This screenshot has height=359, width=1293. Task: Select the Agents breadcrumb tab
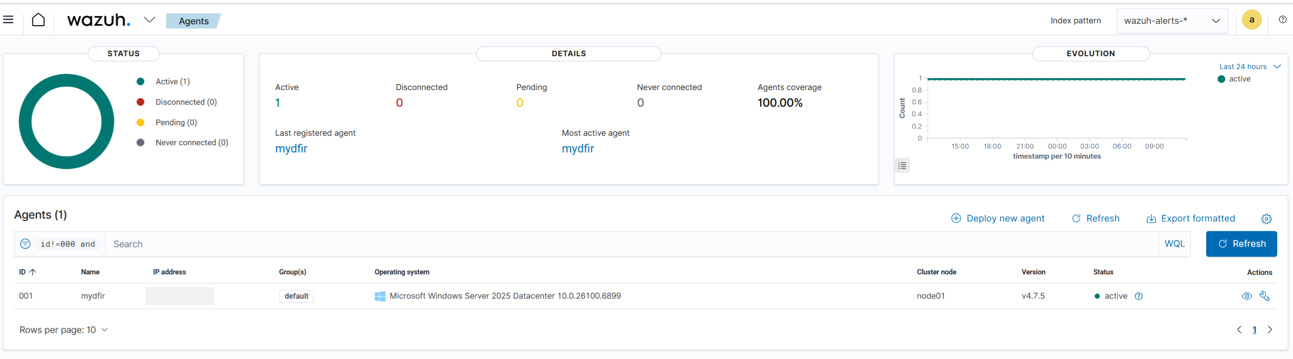point(194,21)
